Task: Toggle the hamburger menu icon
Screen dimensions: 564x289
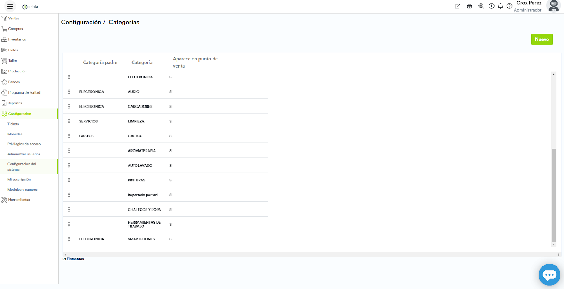Action: 10,6
